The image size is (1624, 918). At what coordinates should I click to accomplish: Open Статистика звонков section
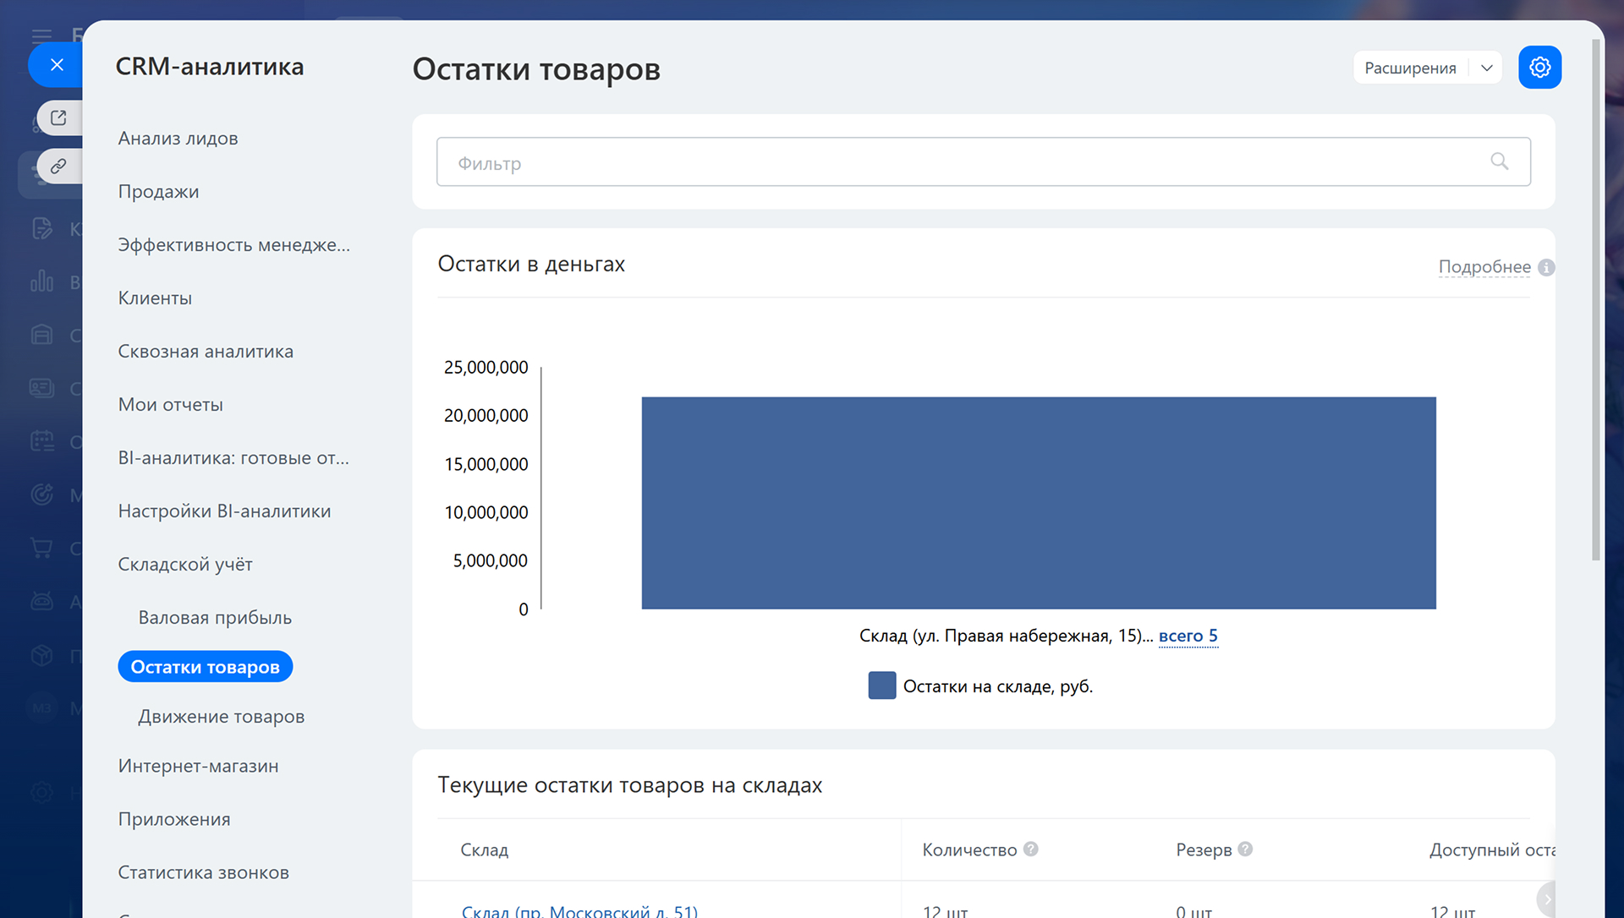[x=203, y=872]
